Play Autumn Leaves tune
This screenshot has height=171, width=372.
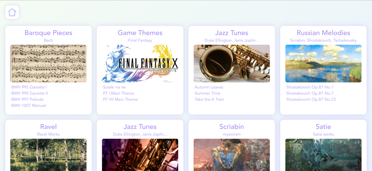[x=208, y=87]
